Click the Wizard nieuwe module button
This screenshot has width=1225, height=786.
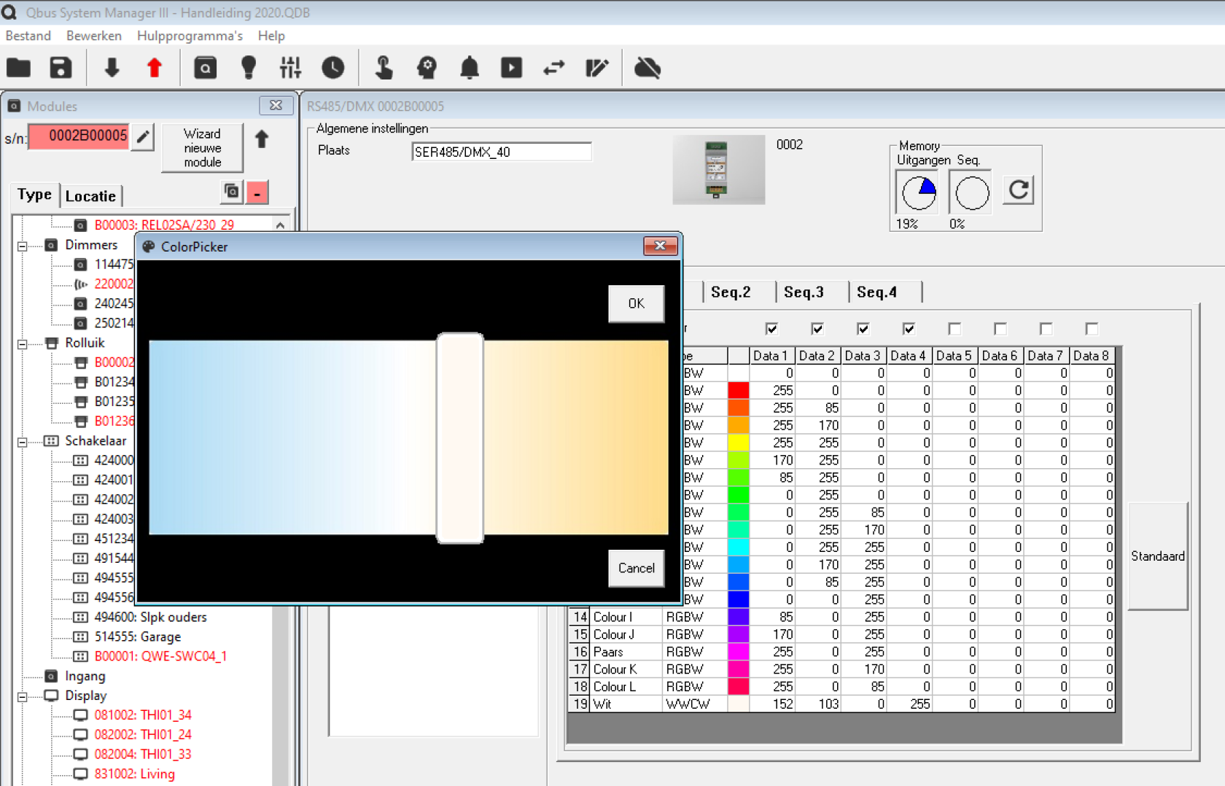(x=202, y=148)
